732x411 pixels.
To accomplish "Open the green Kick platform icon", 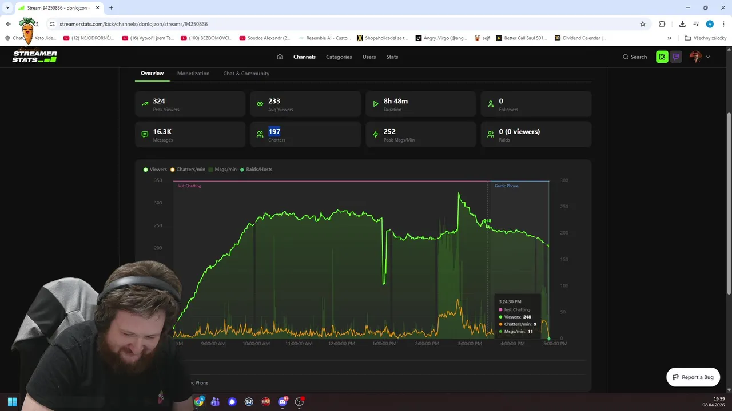I will point(662,57).
